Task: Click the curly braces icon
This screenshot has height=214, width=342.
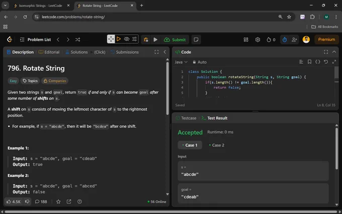Action: pos(317,62)
